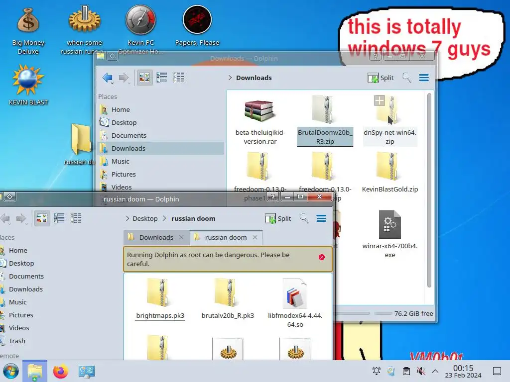Expand chevron before Desktop breadcrumb

tap(127, 219)
